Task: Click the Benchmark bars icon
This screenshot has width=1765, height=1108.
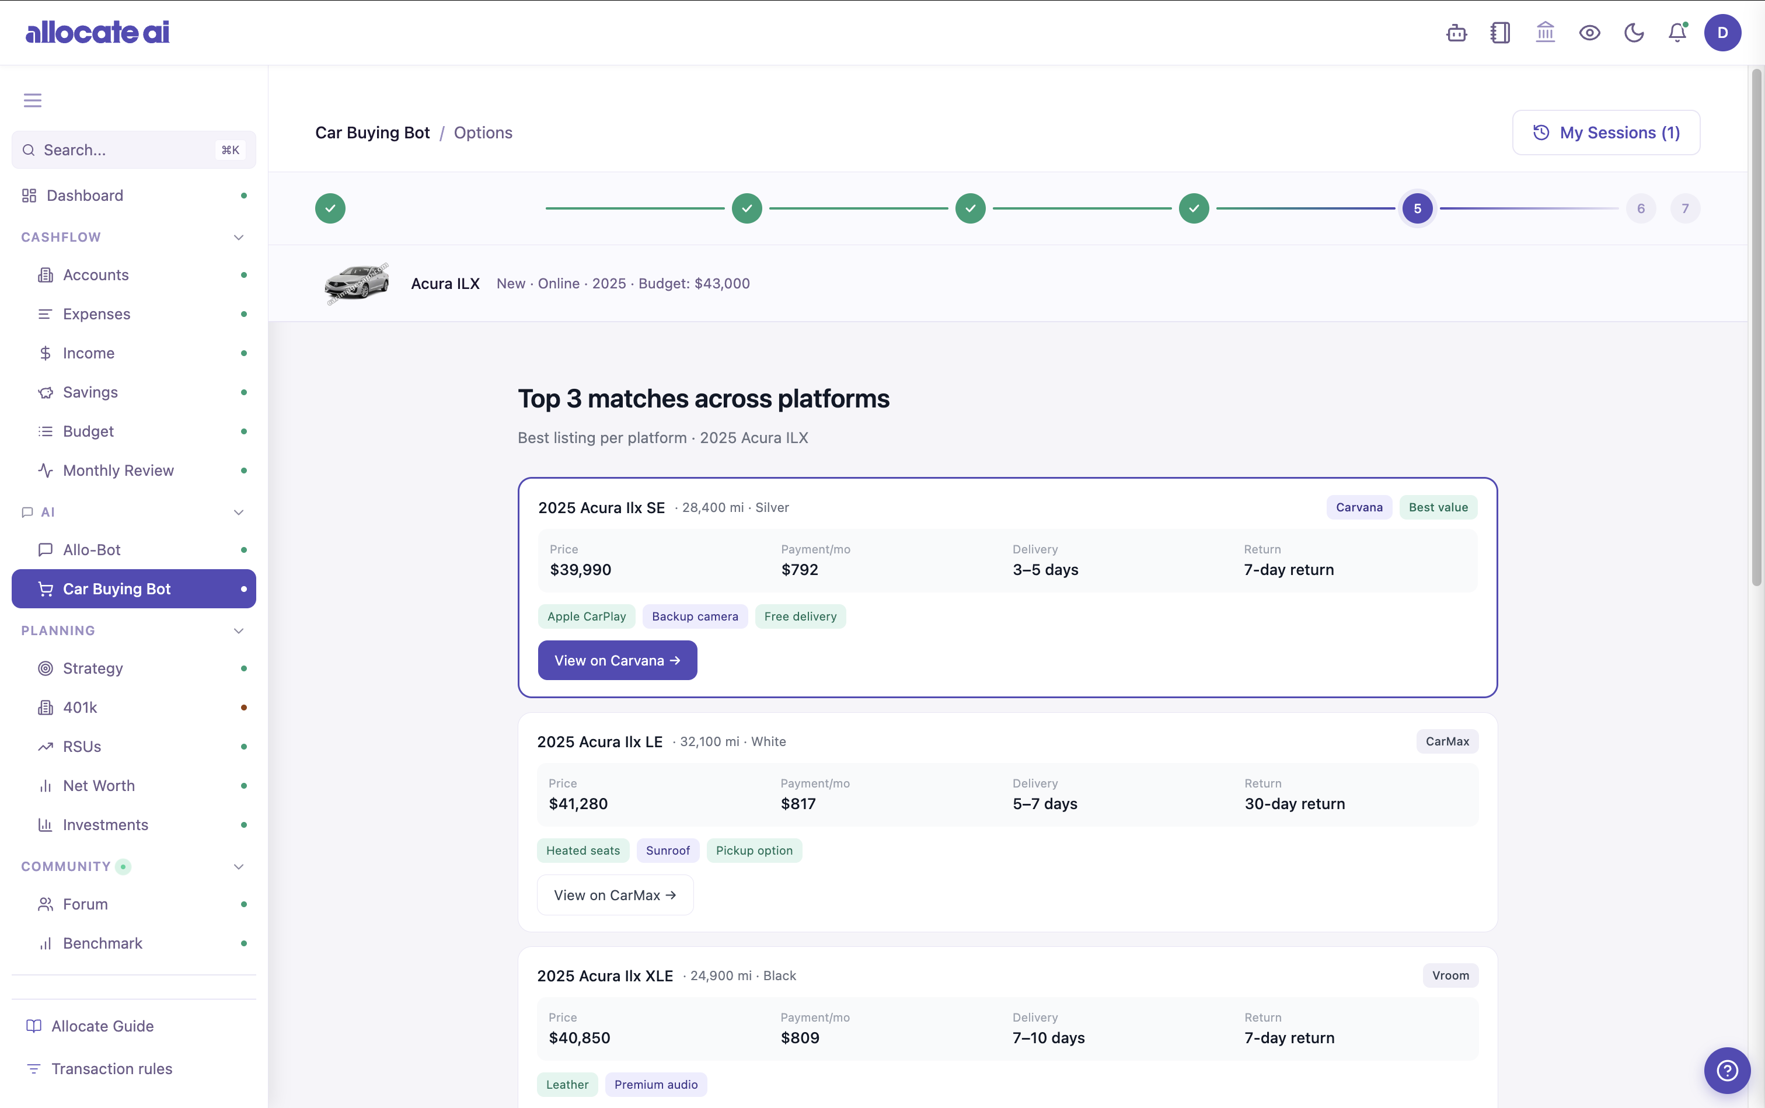Action: [46, 944]
